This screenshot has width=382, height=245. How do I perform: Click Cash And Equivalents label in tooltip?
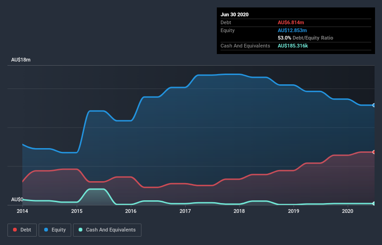click(x=245, y=46)
